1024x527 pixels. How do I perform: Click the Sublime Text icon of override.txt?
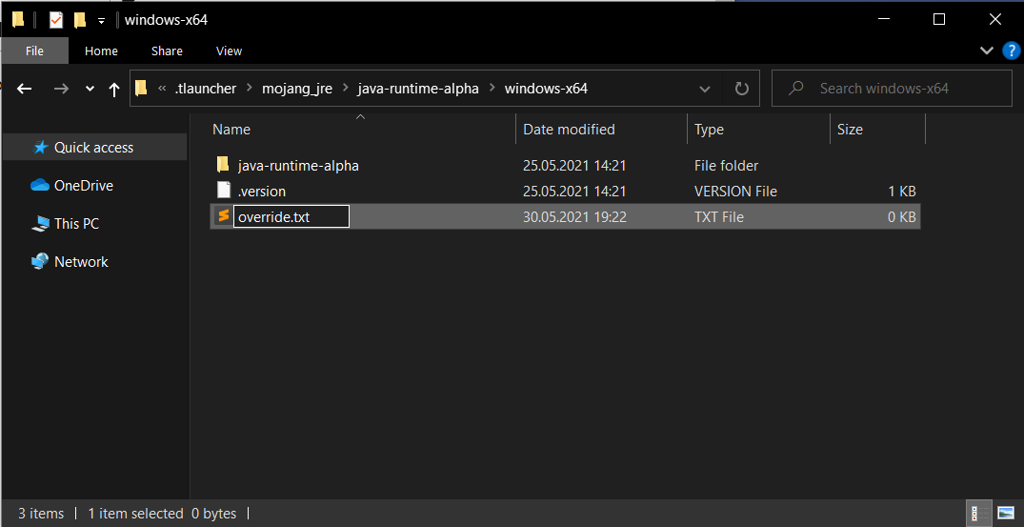pos(223,216)
